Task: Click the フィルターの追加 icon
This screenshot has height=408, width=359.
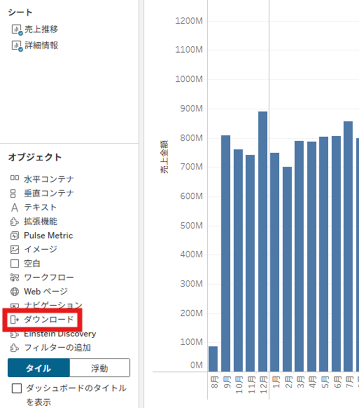Action: point(15,348)
